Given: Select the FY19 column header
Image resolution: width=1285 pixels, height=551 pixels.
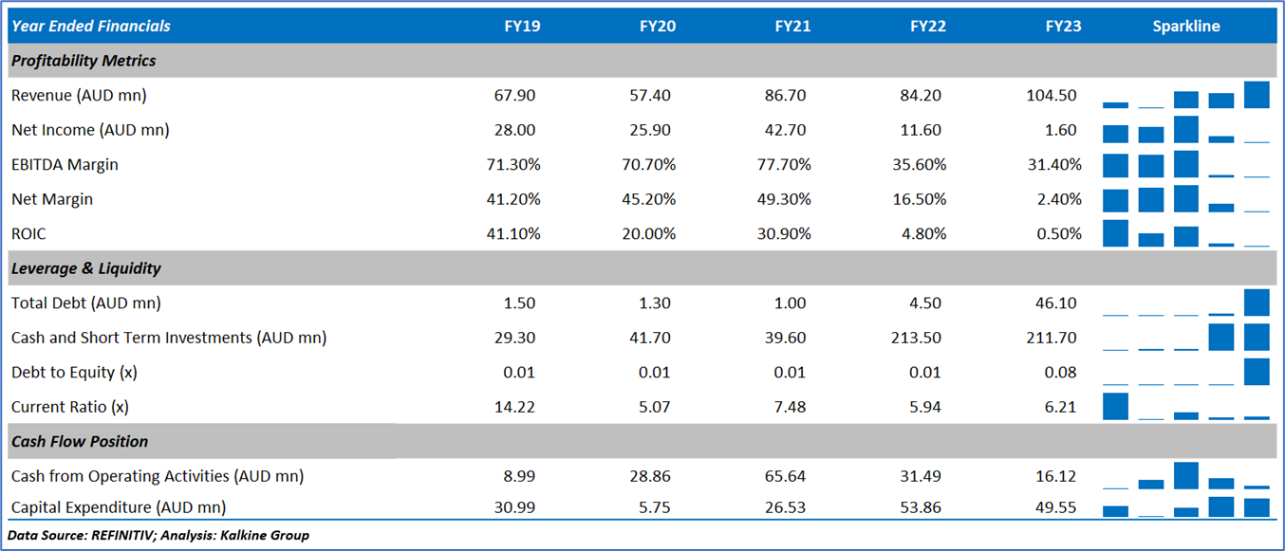Looking at the screenshot, I should point(522,27).
